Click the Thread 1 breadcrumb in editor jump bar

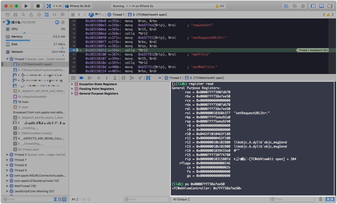(116, 15)
